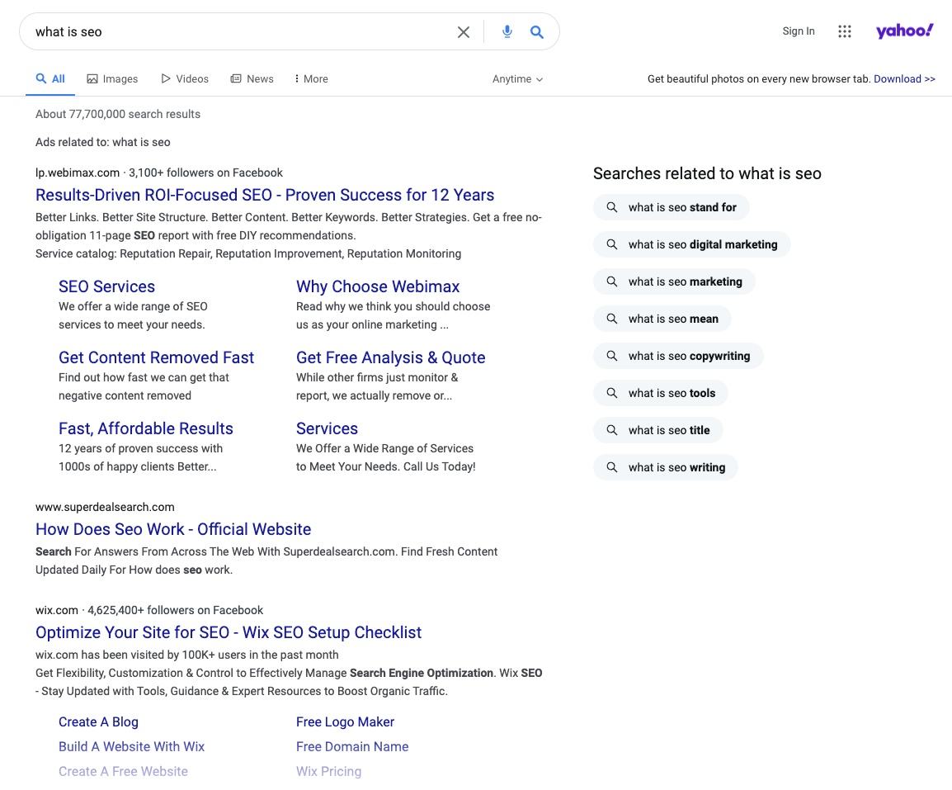
Task: Open the Create A Free Website sitelink
Action: click(x=123, y=772)
